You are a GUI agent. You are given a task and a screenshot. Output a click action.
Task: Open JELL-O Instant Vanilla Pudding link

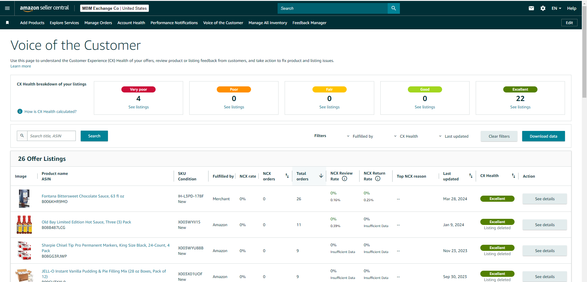point(104,274)
